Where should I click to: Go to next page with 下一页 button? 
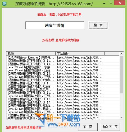(88, 127)
